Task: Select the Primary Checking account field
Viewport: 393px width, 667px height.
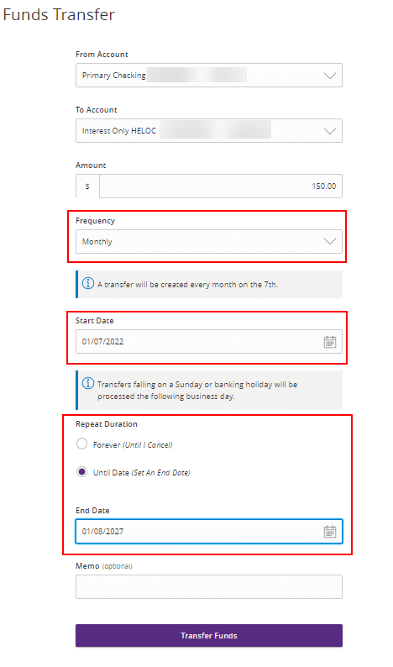Action: (x=209, y=76)
